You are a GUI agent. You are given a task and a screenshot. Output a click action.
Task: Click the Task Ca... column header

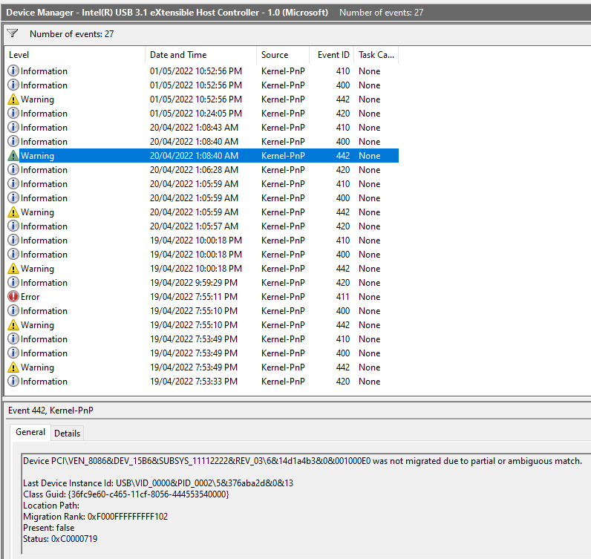376,55
